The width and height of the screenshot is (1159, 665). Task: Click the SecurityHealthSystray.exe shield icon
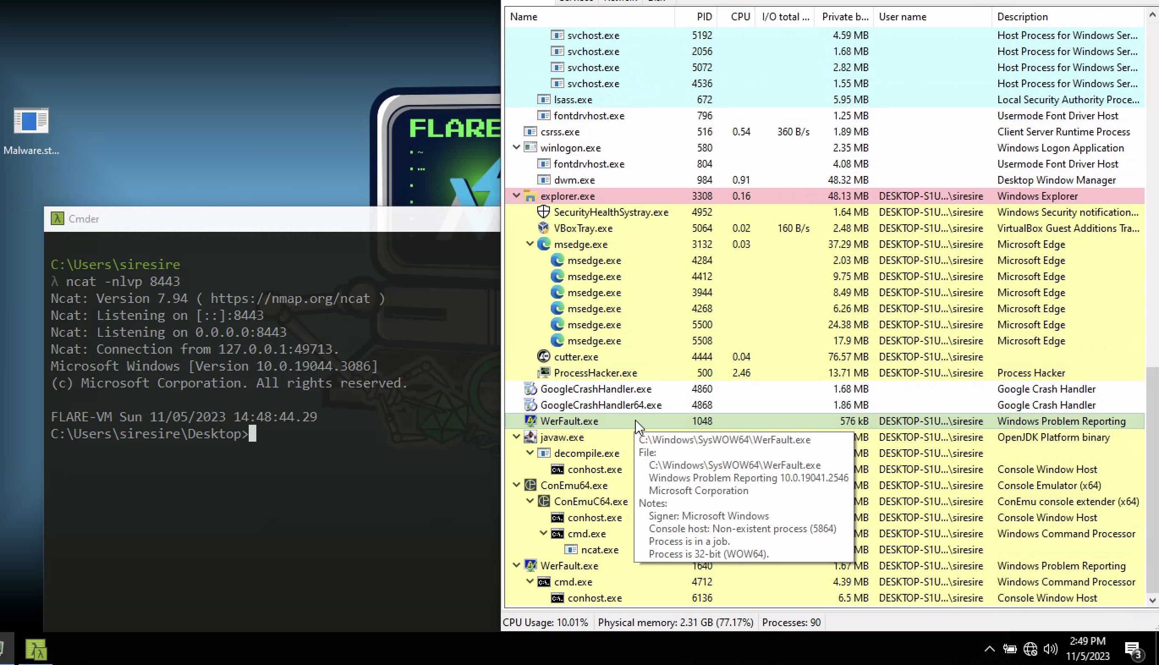pos(544,212)
